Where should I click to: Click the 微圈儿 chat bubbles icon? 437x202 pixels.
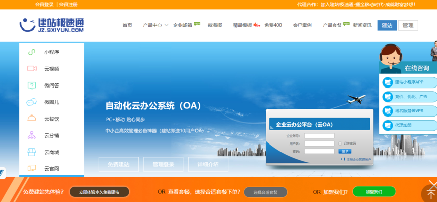coord(32,102)
